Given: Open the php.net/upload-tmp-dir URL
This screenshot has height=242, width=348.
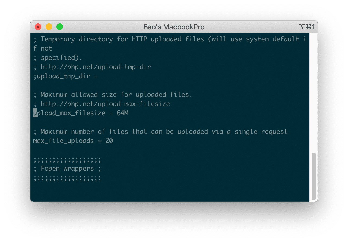Looking at the screenshot, I should coord(96,67).
